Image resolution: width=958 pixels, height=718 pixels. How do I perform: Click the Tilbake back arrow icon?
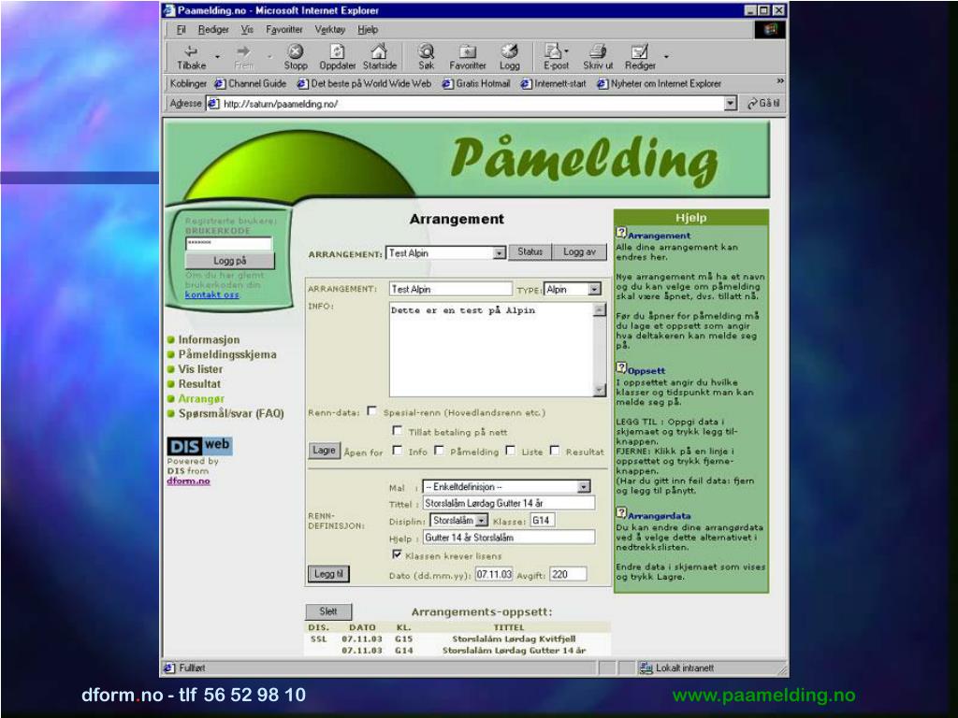pyautogui.click(x=191, y=51)
